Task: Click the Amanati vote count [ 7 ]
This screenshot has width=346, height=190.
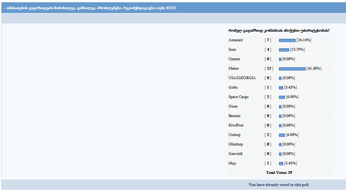Action: (268, 40)
